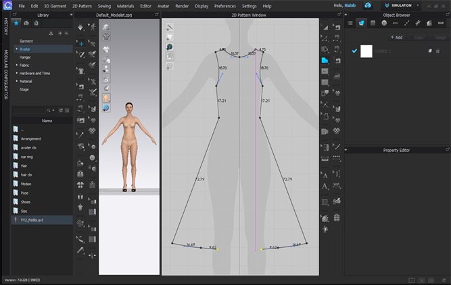Click the Library favorites star tab

(x=16, y=23)
